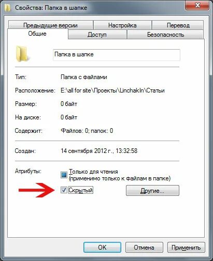
Task: Click the 'Только для чтения' label text
Action: 93,172
